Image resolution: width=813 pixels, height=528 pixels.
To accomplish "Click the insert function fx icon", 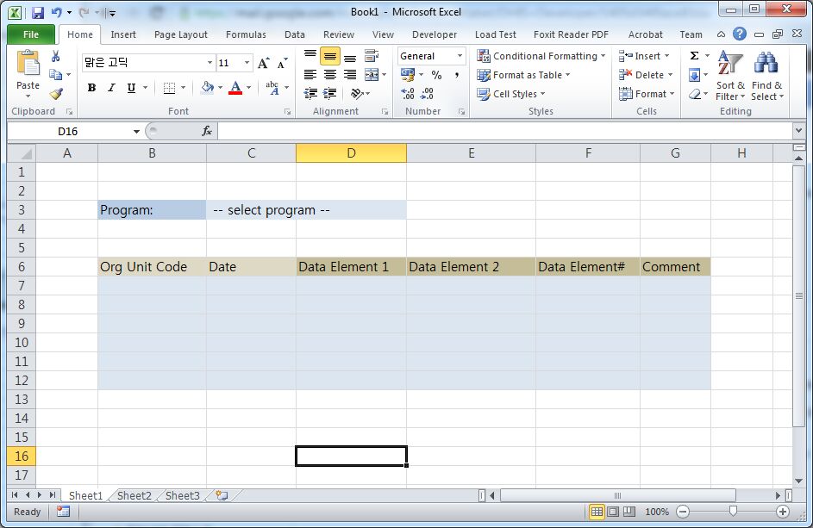I will point(207,131).
